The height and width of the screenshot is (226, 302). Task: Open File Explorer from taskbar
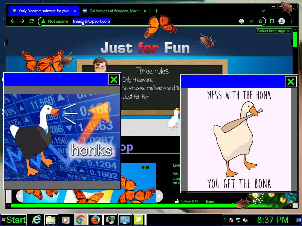(x=51, y=220)
